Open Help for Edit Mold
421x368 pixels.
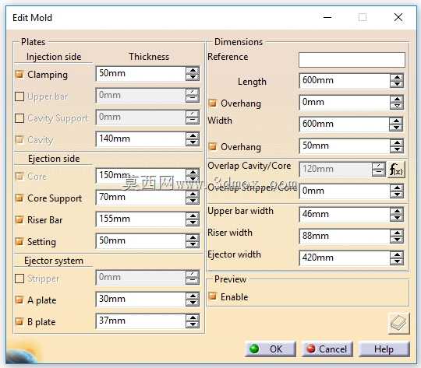pos(384,349)
